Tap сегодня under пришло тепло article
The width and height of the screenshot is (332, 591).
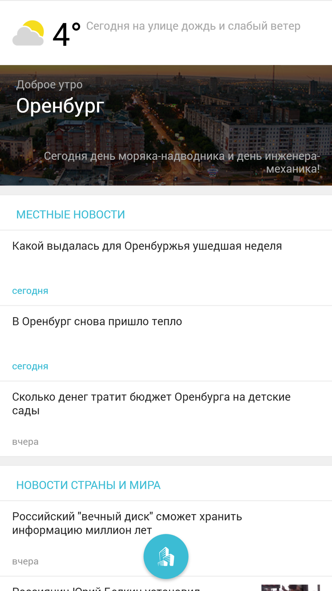point(30,366)
